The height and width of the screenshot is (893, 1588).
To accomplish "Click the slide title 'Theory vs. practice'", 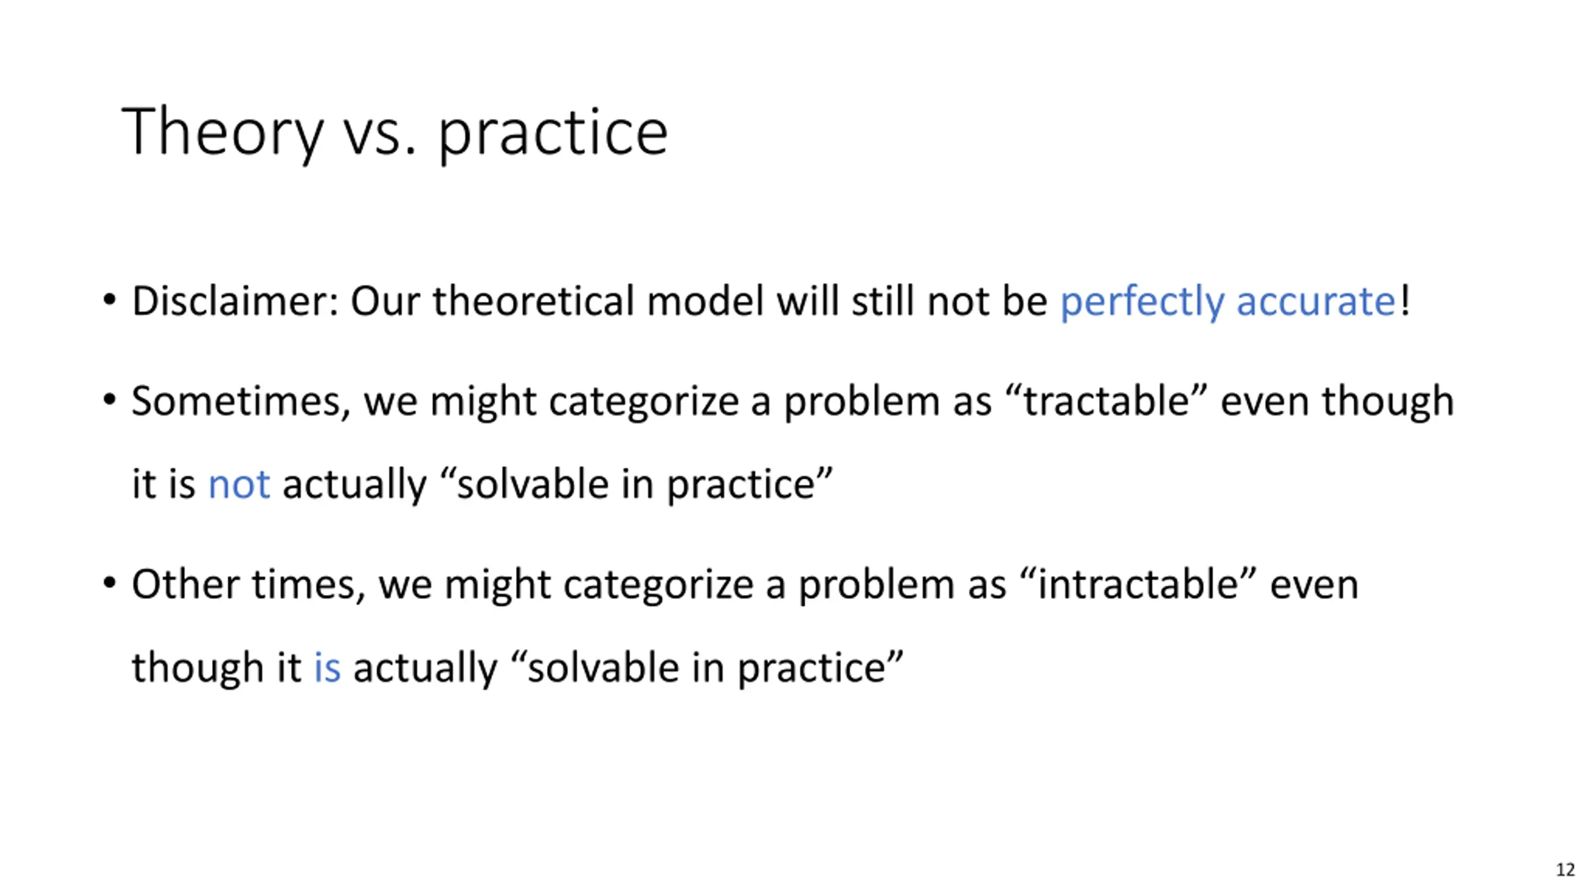I will 395,132.
